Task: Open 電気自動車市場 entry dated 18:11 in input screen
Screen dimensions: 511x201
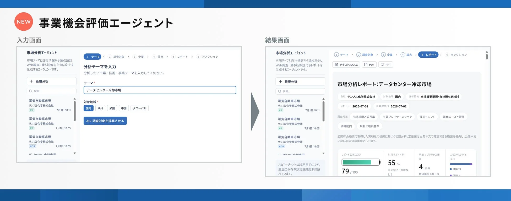Action: coord(50,105)
